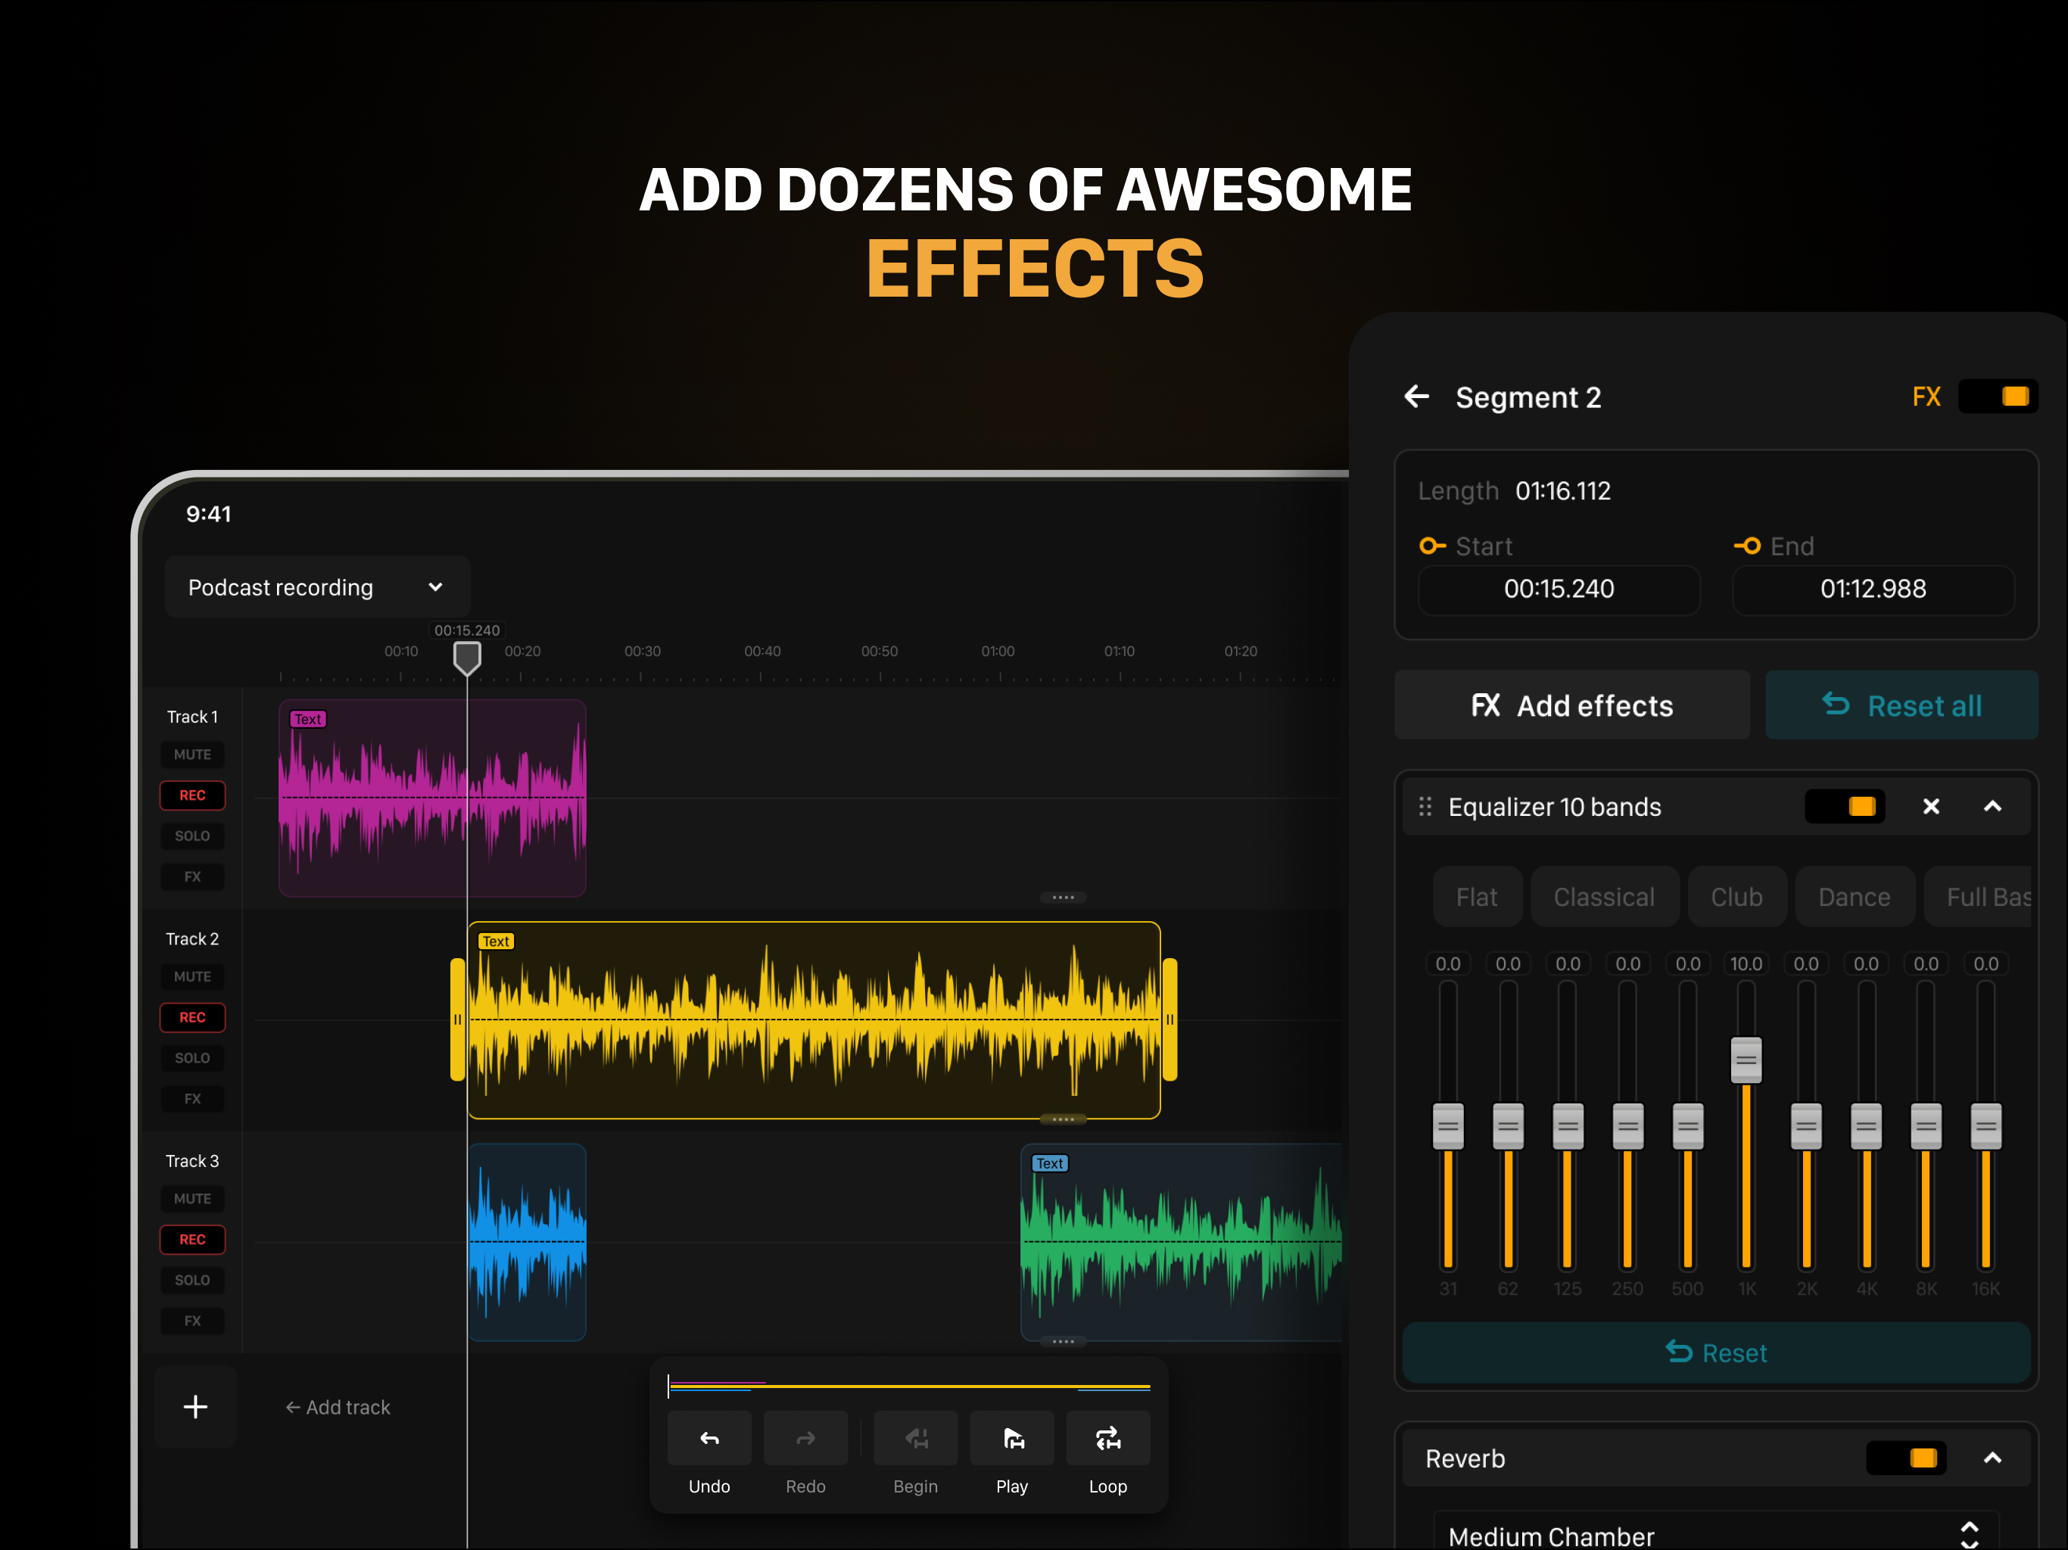Click the mini overview timeline bar
The height and width of the screenshot is (1550, 2068).
(908, 1387)
